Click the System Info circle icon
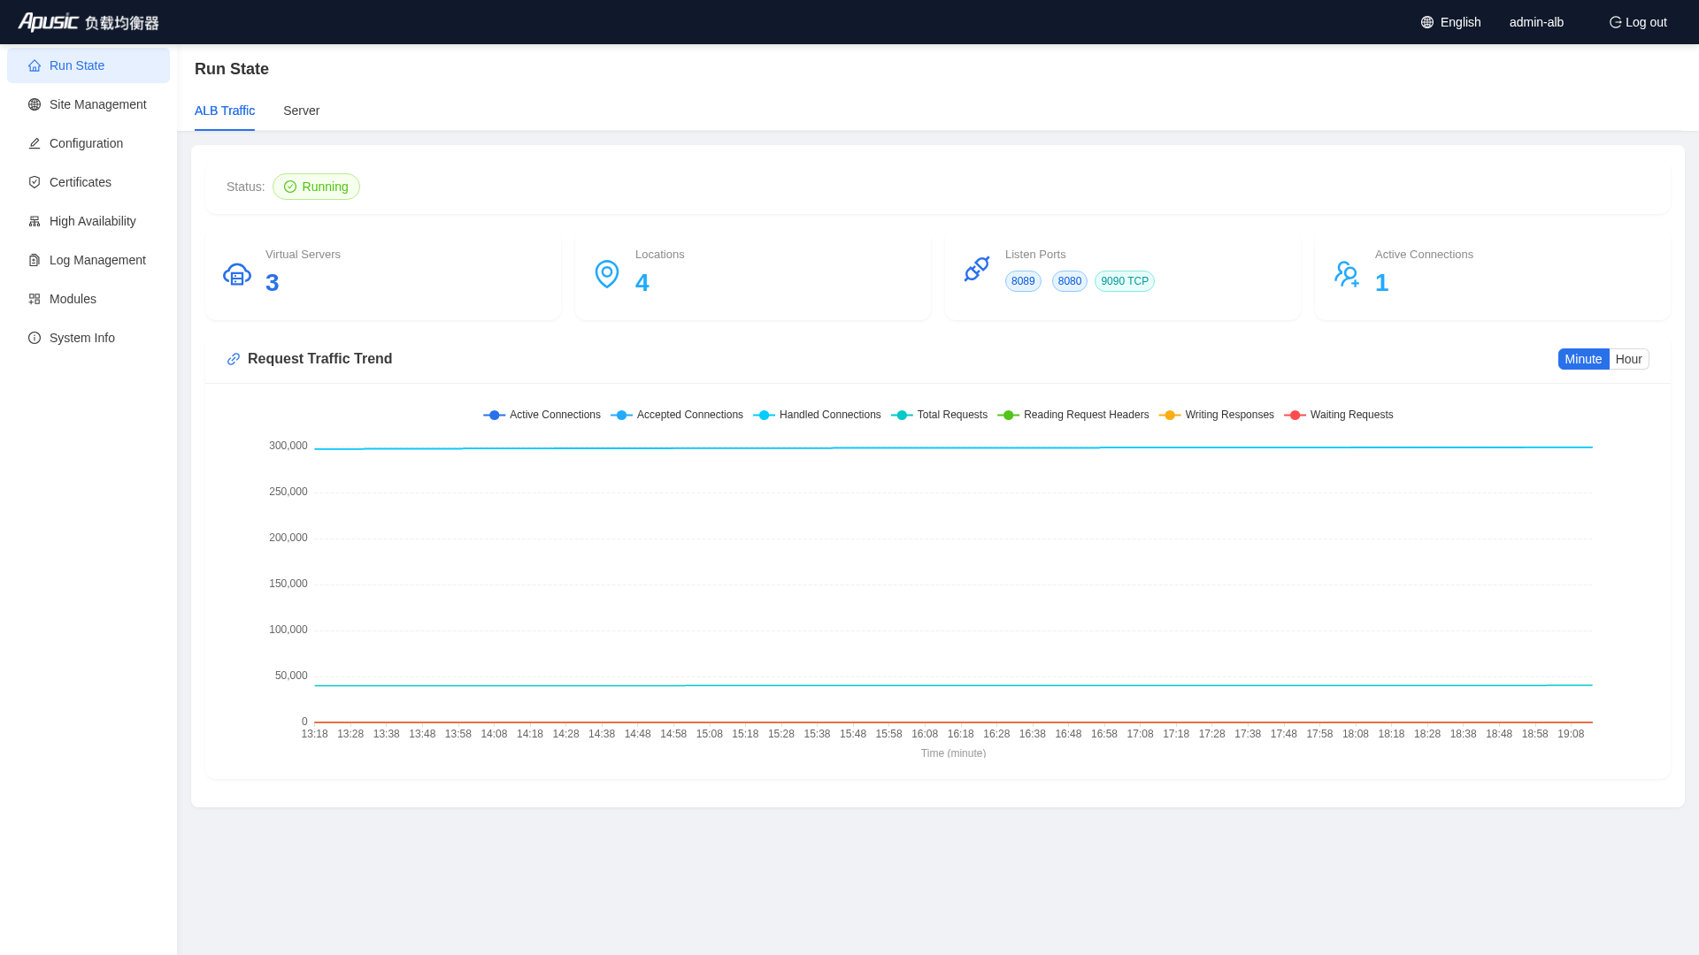1699x955 pixels. point(35,338)
